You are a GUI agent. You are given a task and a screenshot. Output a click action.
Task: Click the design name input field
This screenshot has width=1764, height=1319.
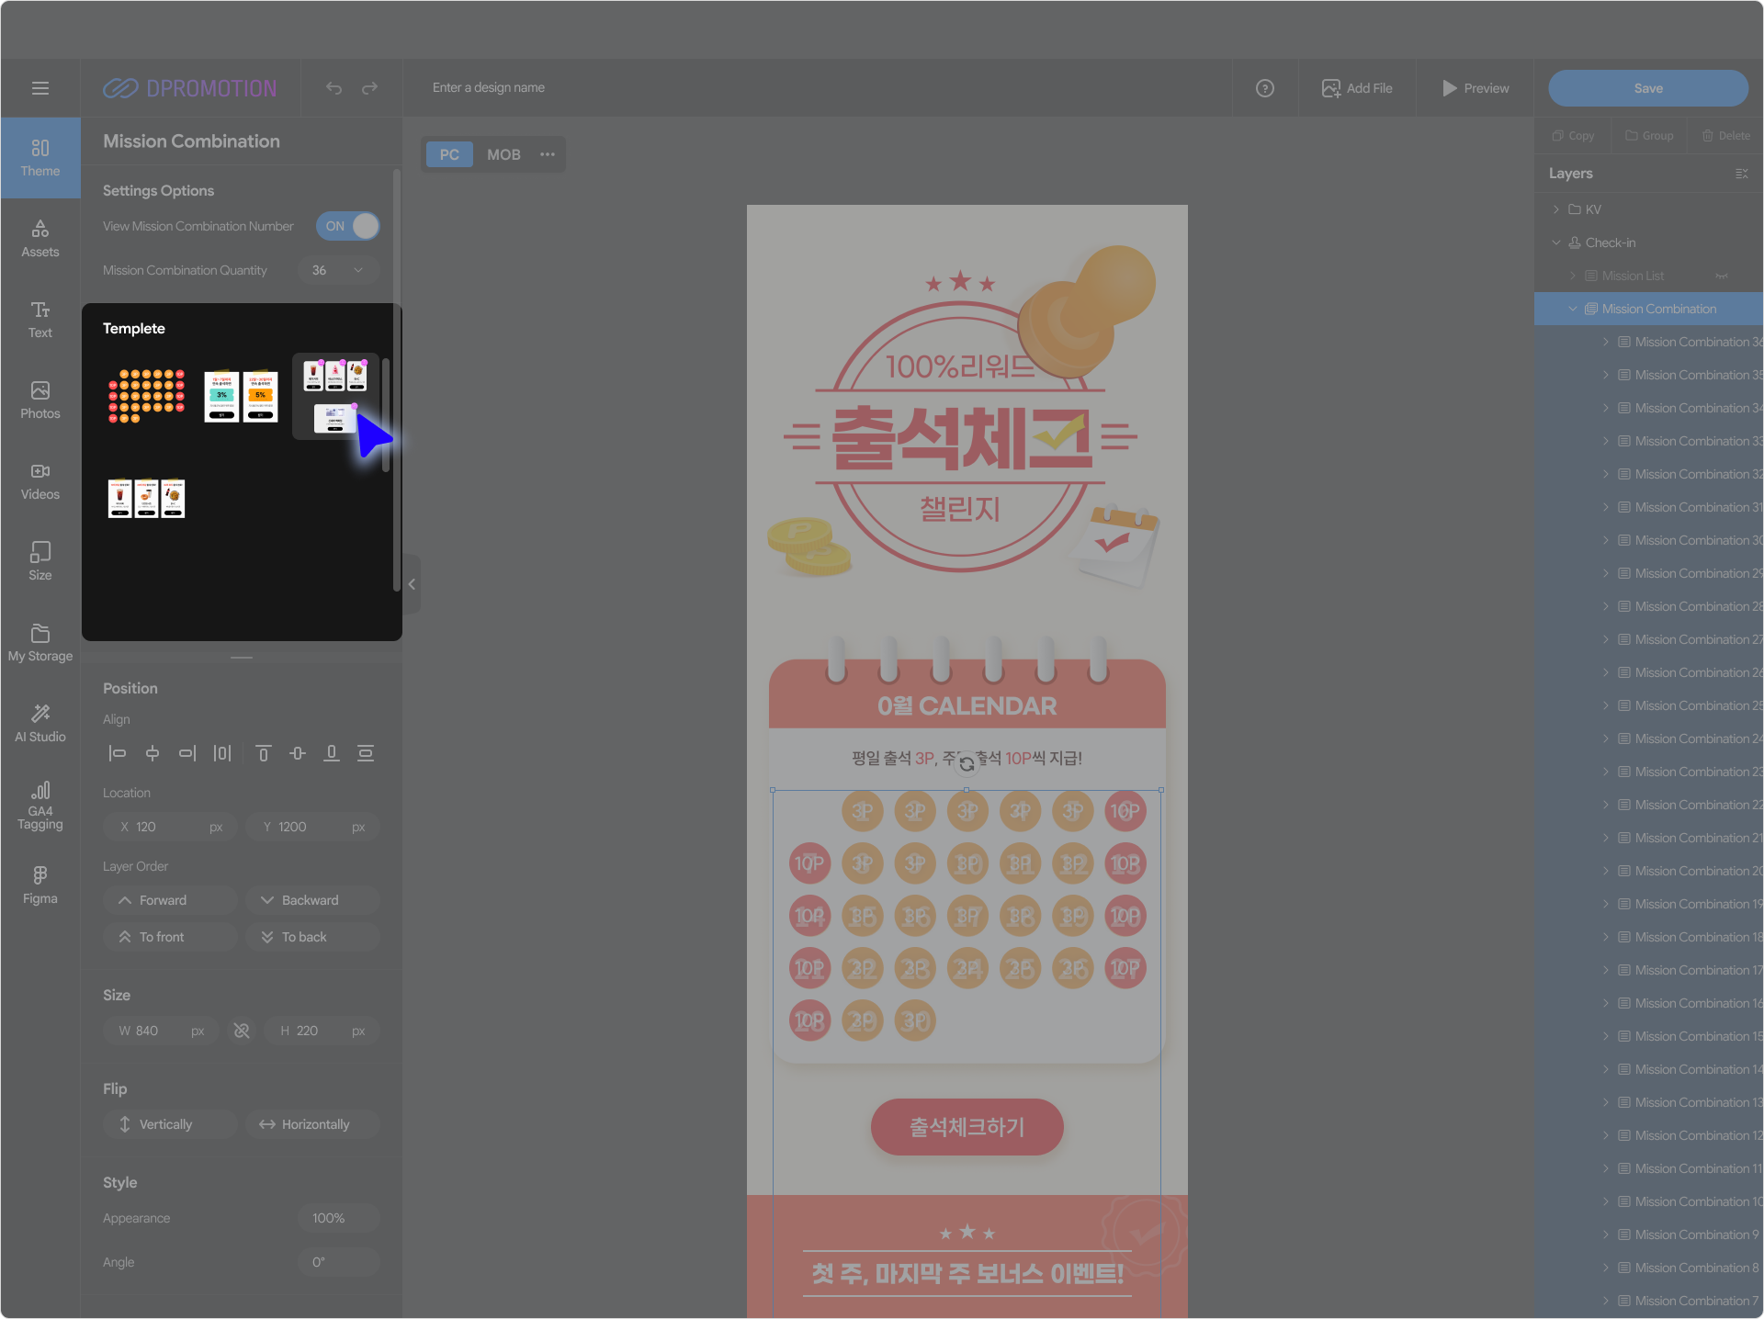point(488,88)
